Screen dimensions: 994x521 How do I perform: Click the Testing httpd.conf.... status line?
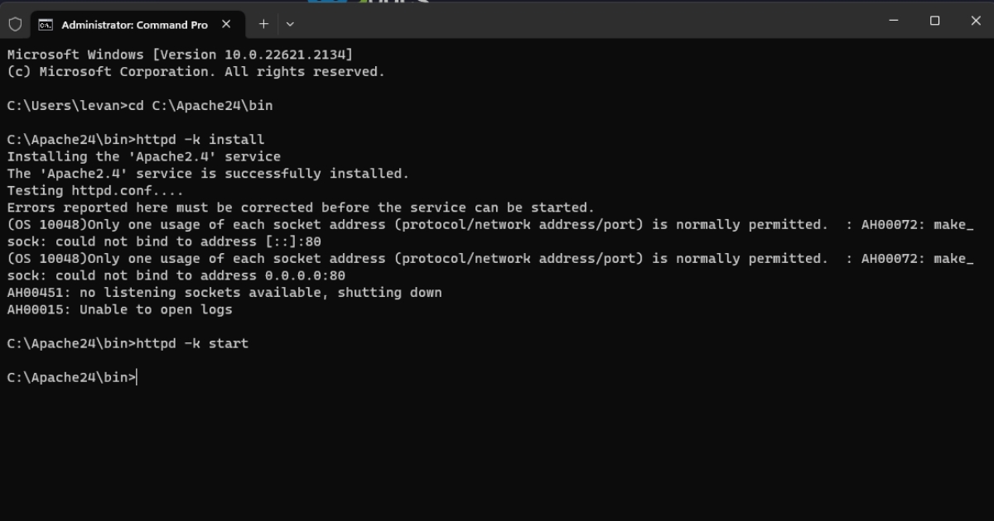[94, 189]
